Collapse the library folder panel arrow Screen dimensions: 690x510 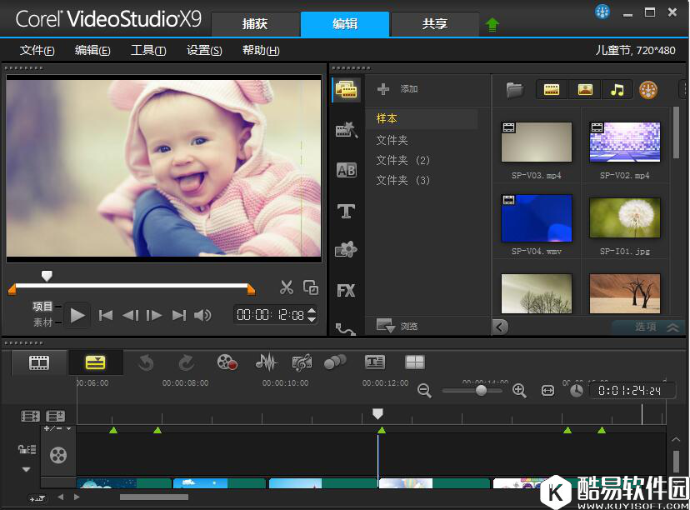tap(500, 327)
